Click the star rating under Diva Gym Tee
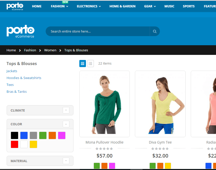 coord(160,149)
